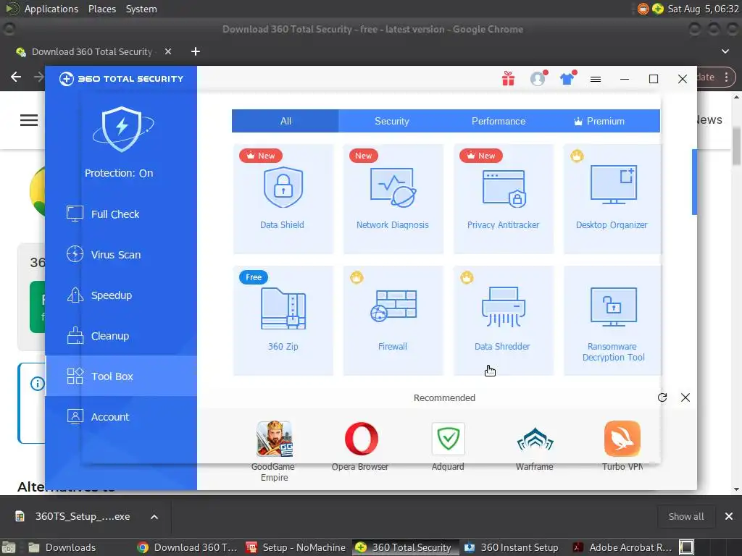Close the Recommended section
742x556 pixels.
pyautogui.click(x=685, y=397)
